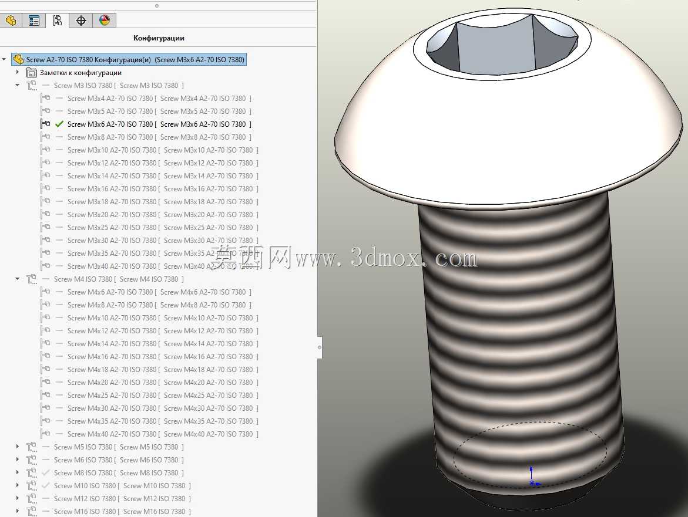Click the top panel split handle

point(157,6)
